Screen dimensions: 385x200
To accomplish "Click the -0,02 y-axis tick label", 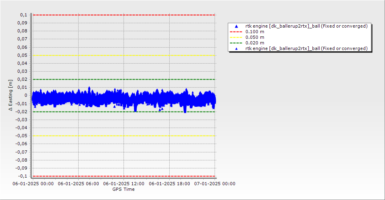I will coord(21,112).
